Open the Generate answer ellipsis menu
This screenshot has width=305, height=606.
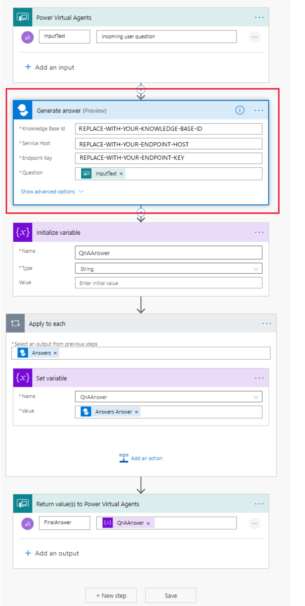(x=259, y=110)
